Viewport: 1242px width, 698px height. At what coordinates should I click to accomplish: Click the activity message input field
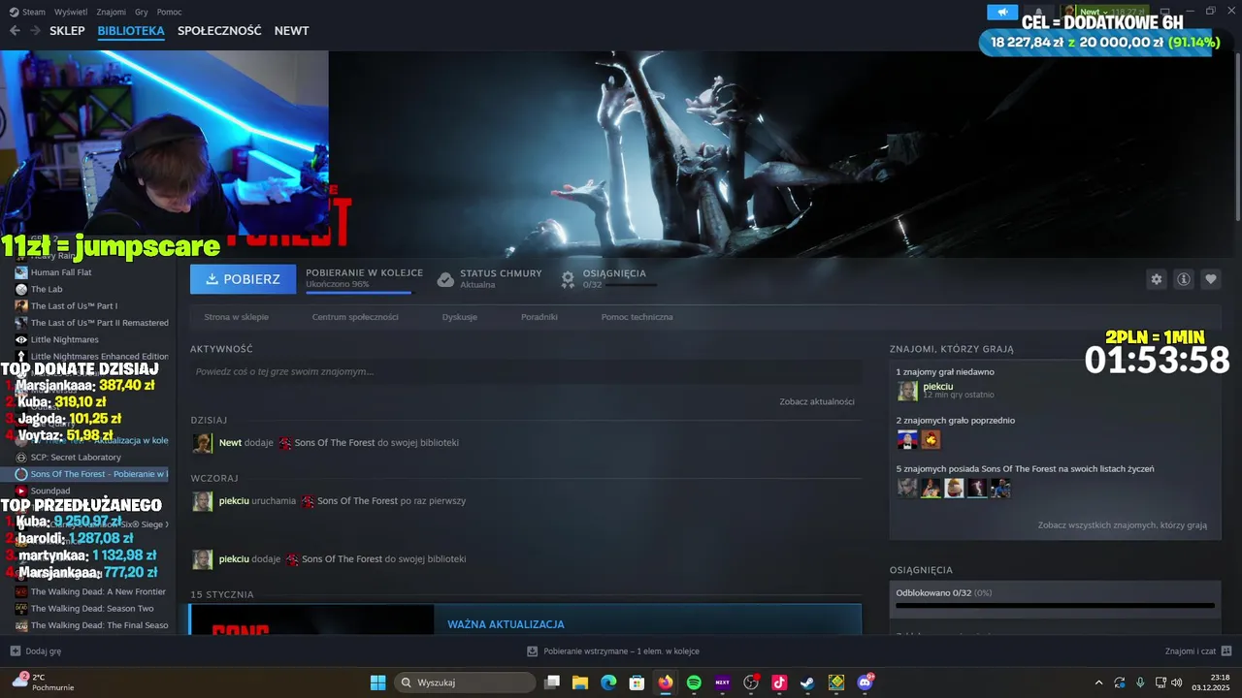click(x=525, y=372)
